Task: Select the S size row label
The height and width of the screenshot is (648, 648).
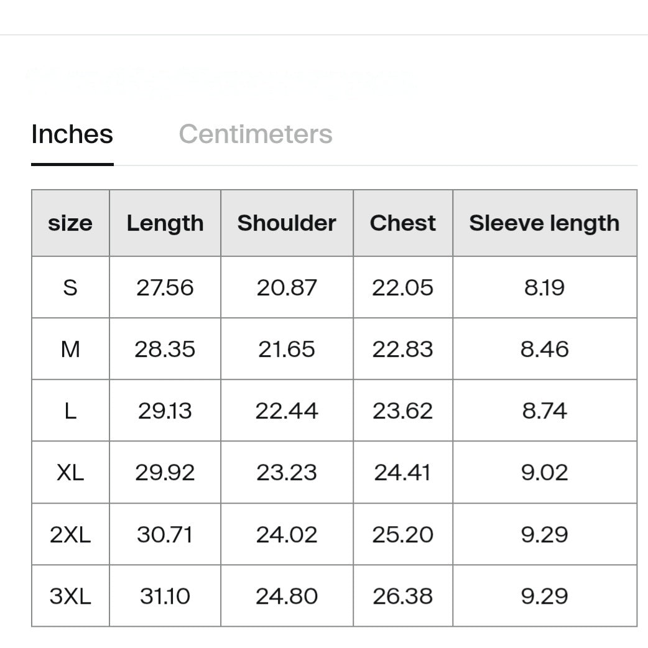Action: pos(70,287)
